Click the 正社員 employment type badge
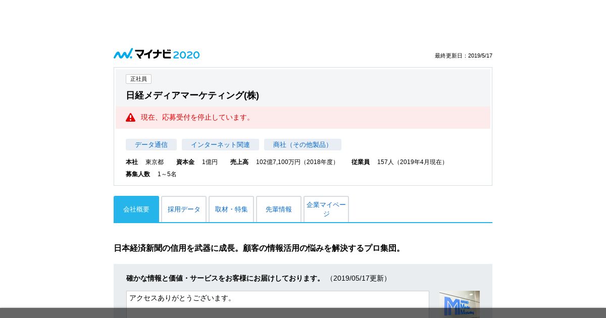606x318 pixels. (138, 79)
